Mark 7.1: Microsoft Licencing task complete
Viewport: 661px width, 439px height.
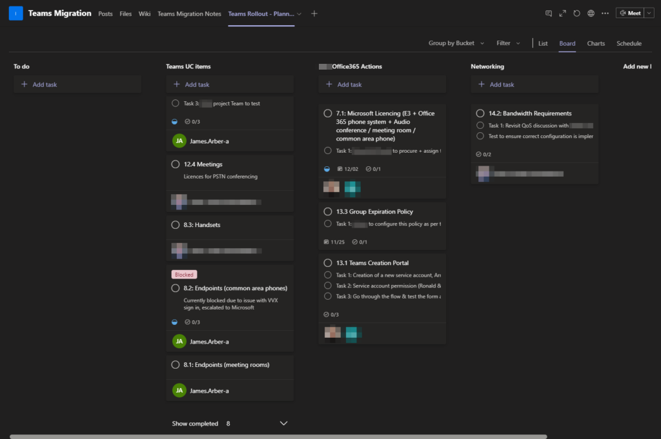tap(327, 113)
